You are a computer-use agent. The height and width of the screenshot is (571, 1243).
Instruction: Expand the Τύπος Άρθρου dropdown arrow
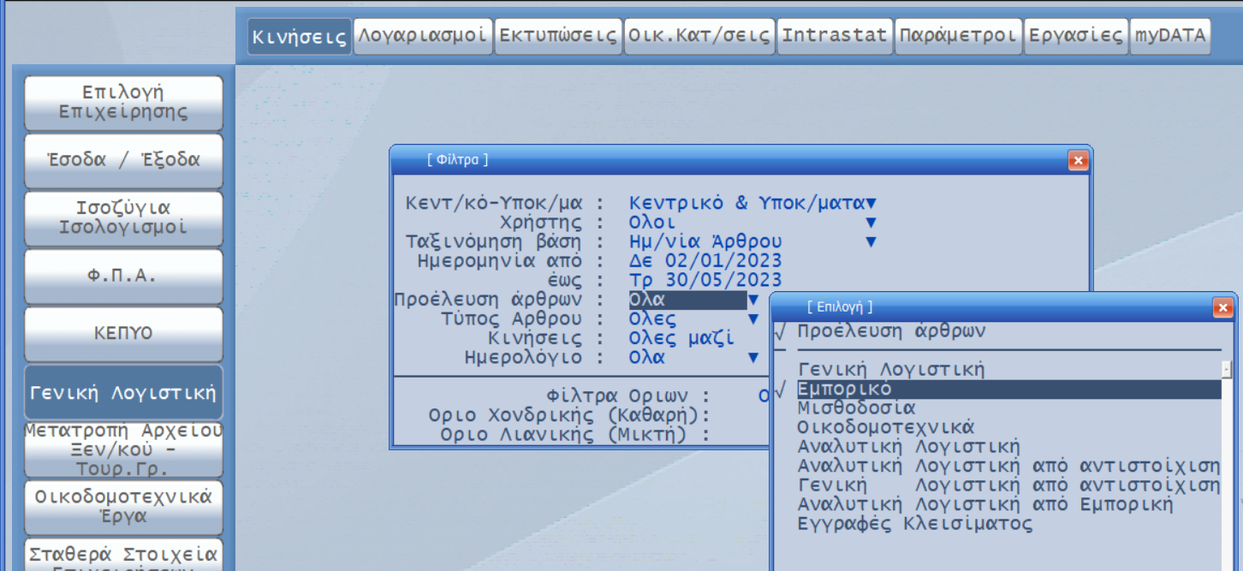point(753,319)
